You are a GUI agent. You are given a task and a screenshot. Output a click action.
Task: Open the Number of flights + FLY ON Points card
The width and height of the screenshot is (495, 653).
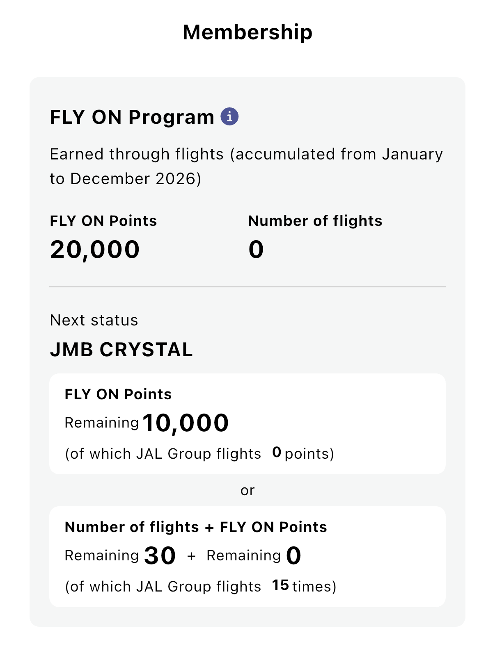(x=247, y=557)
